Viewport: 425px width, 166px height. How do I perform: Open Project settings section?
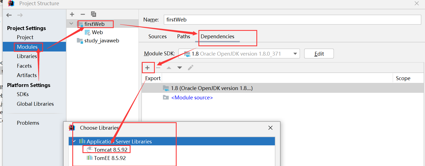(25, 37)
